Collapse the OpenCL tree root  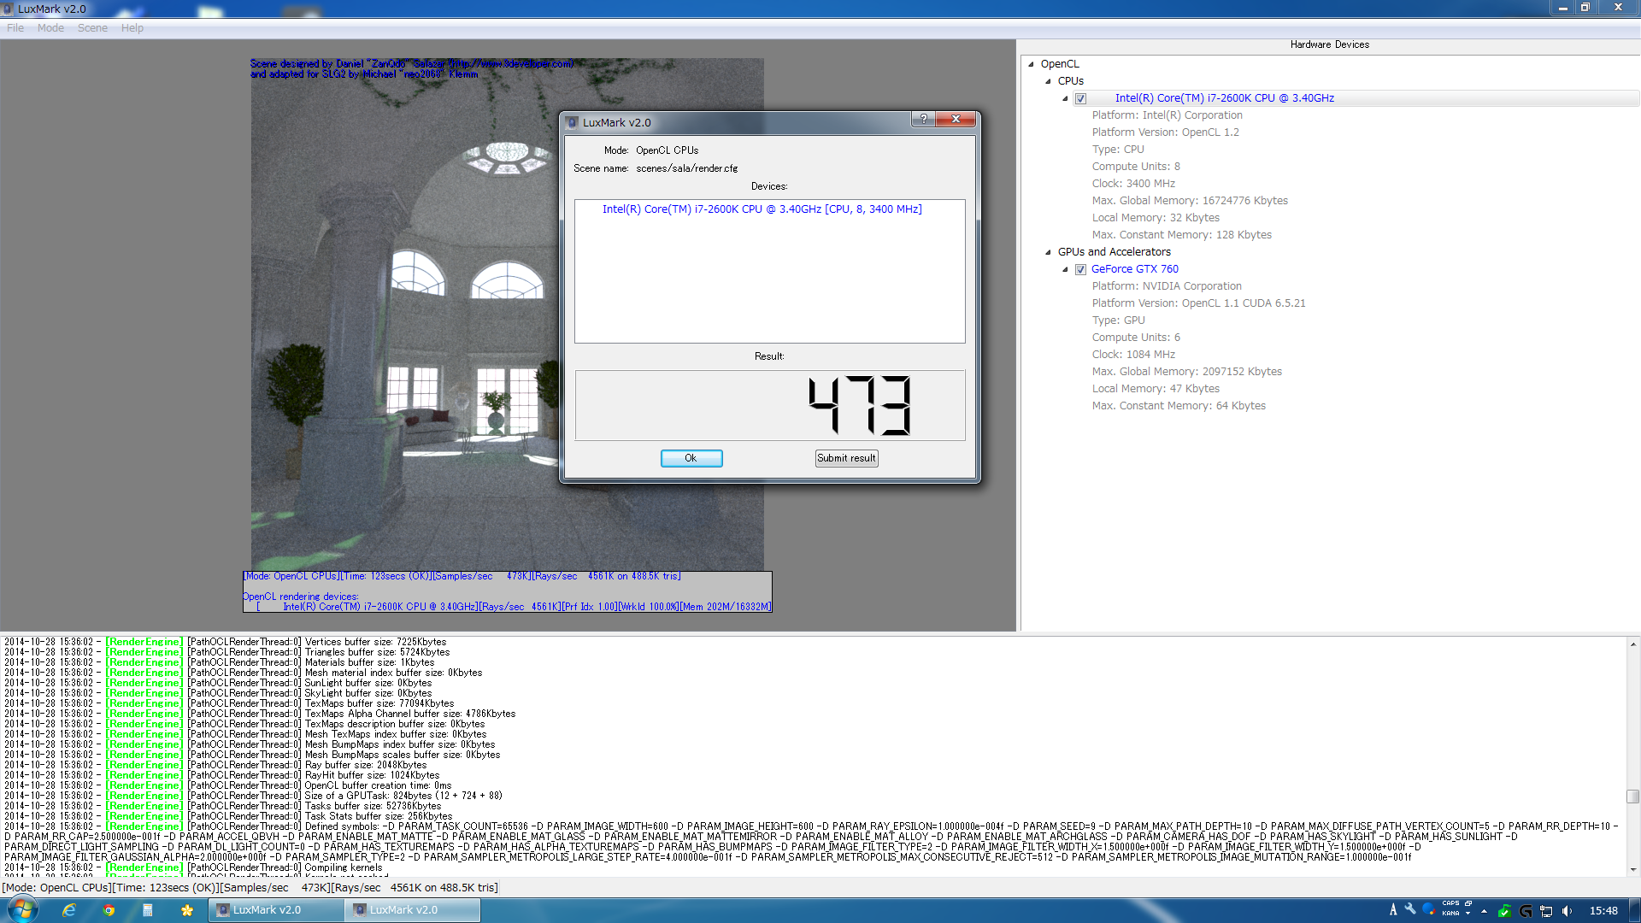coord(1031,64)
